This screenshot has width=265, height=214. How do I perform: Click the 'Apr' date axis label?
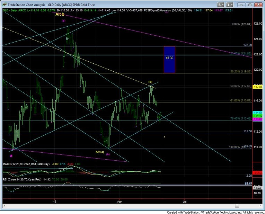tap(120, 201)
